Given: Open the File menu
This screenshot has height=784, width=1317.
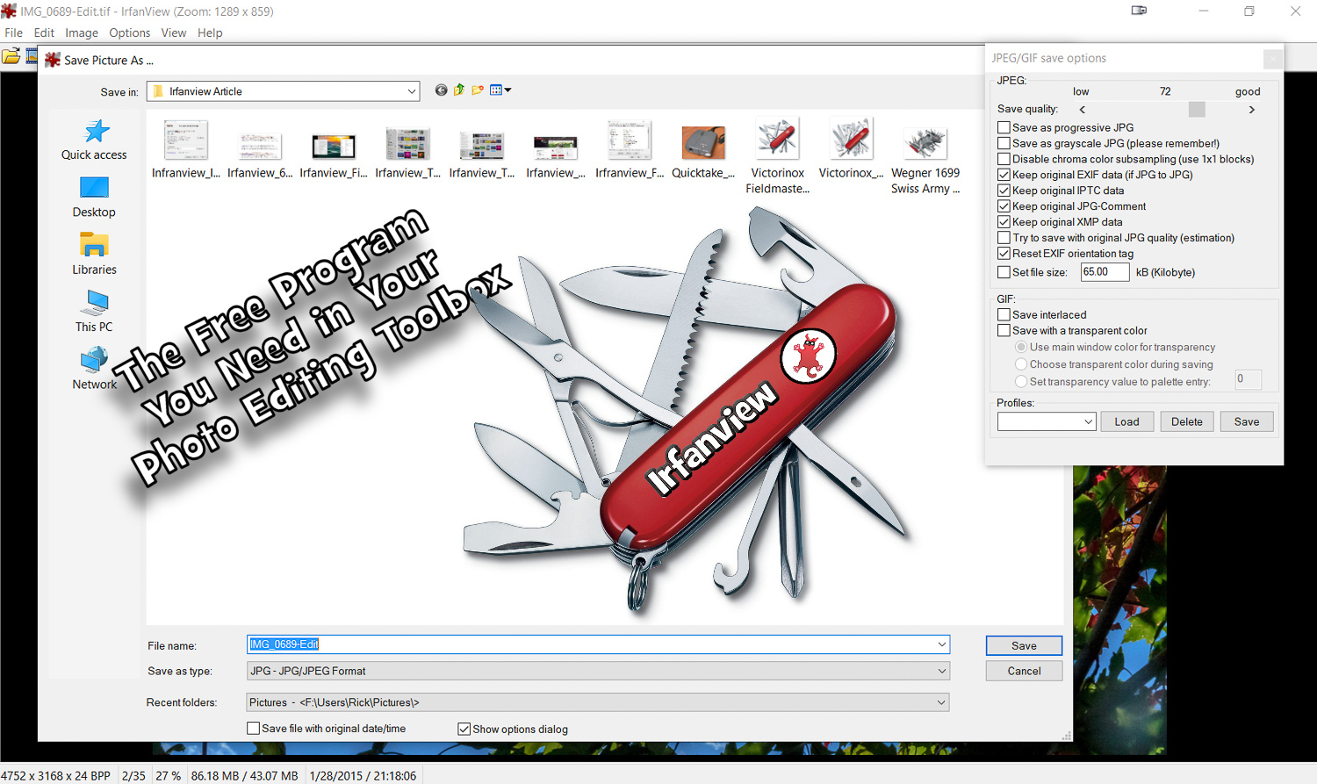Looking at the screenshot, I should 14,32.
